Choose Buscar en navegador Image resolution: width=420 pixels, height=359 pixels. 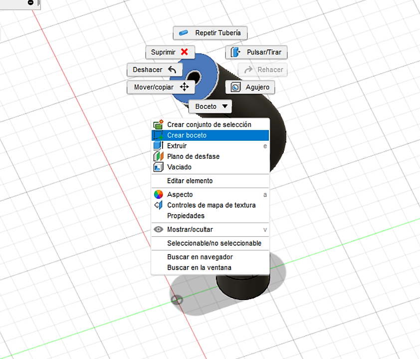point(210,257)
